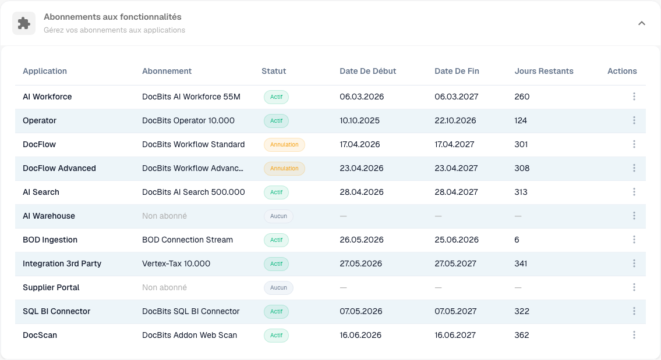
Task: Open actions menu for Operator row
Action: tap(634, 121)
